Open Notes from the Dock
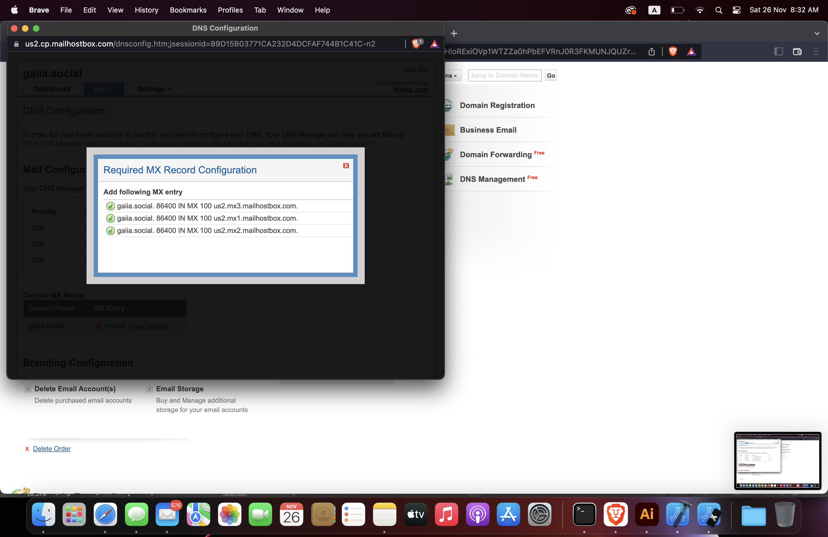The image size is (828, 537). coord(384,514)
